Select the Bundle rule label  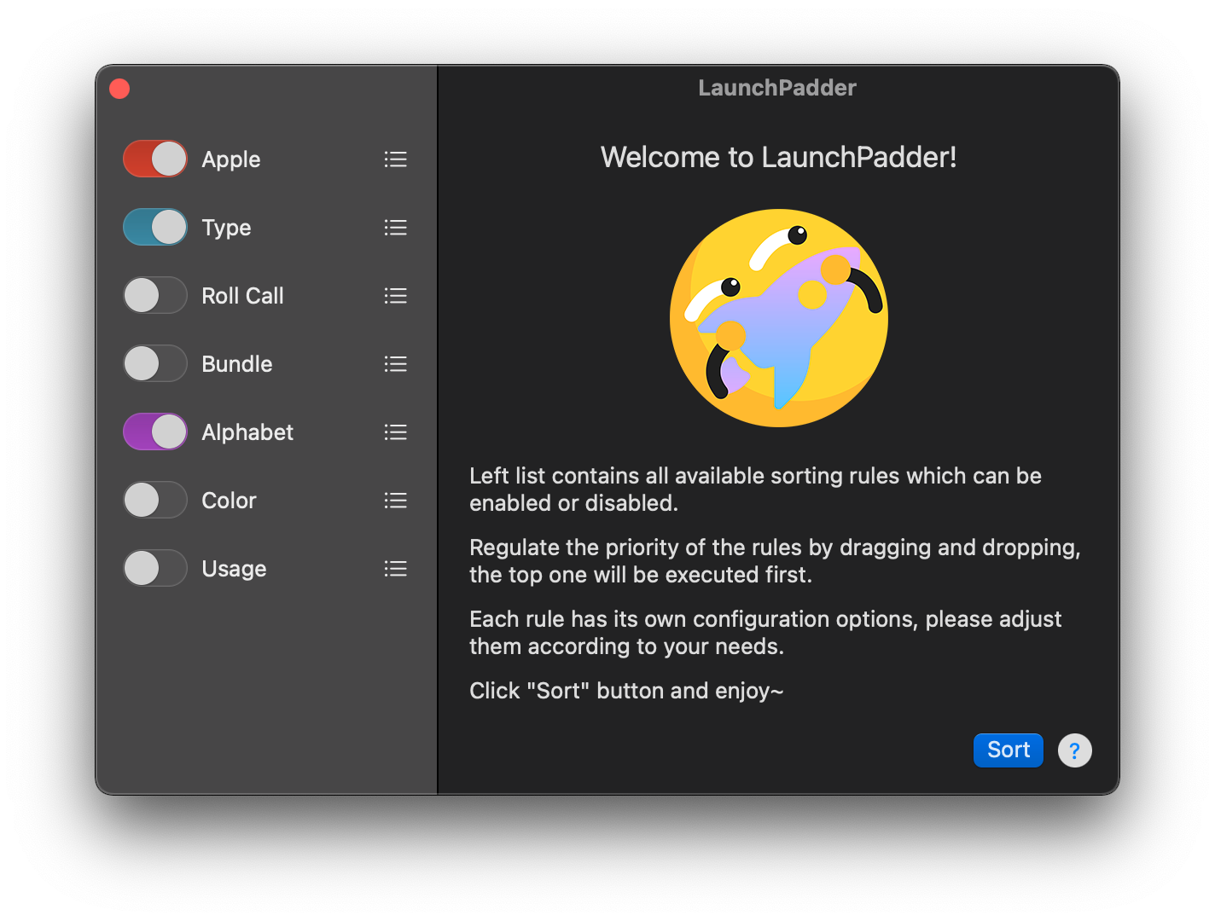pyautogui.click(x=237, y=364)
